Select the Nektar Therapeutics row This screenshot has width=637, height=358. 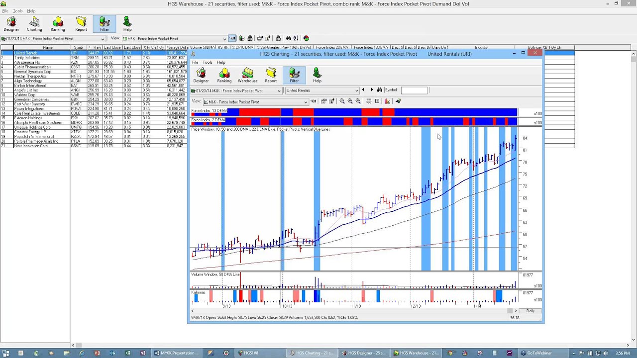[x=94, y=76]
